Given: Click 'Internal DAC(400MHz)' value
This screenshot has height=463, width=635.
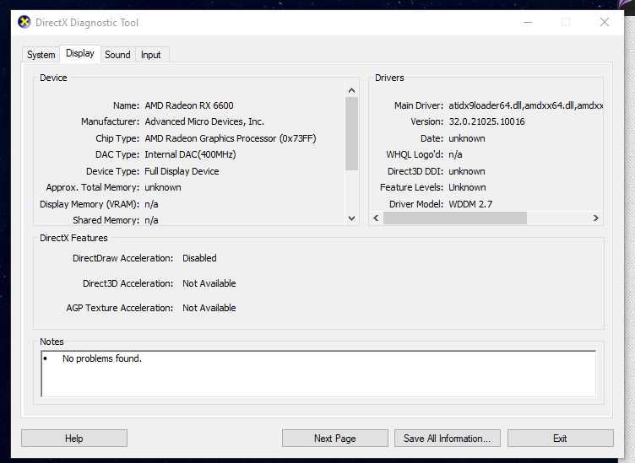Looking at the screenshot, I should pos(190,154).
